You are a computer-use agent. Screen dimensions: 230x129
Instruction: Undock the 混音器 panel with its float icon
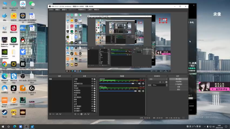(x=146, y=76)
